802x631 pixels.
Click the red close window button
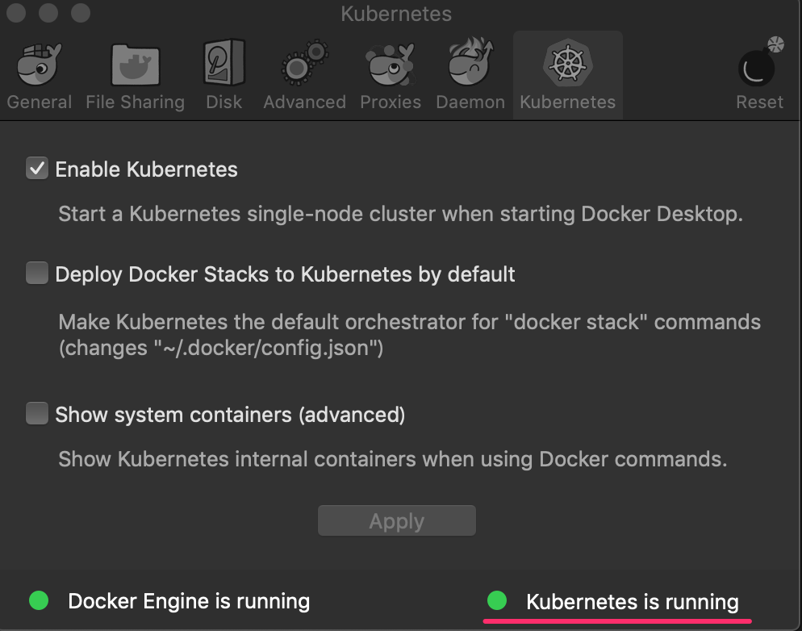coord(18,14)
